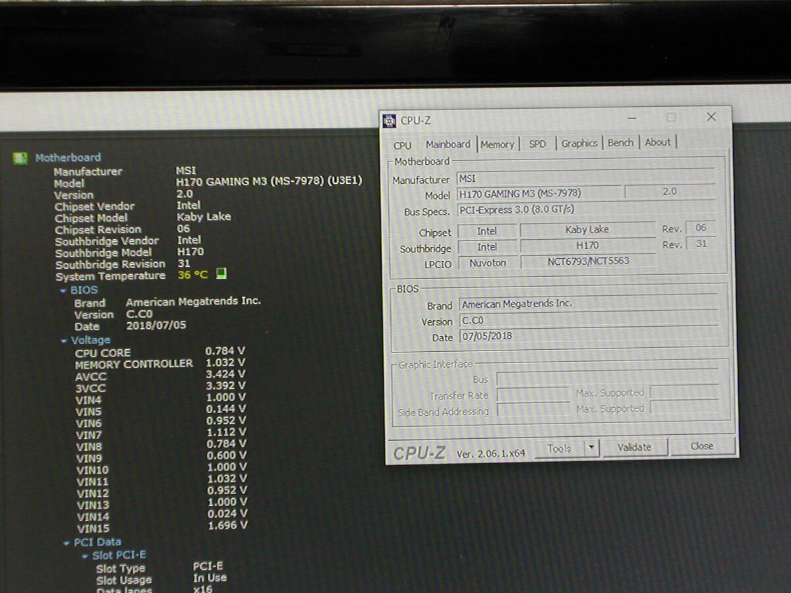The height and width of the screenshot is (593, 791).
Task: Click the VIN15 value 1.696 V
Action: click(227, 526)
